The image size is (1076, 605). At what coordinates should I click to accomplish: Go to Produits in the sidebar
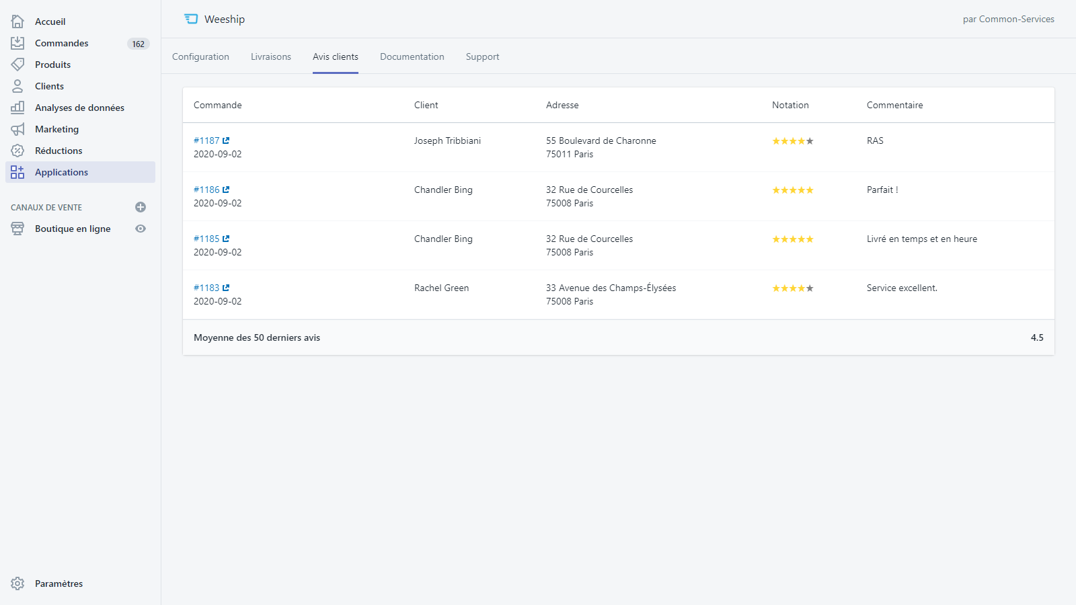[53, 65]
